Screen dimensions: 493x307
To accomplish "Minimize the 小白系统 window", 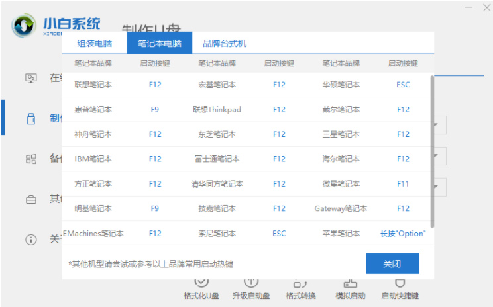I will [x=468, y=7].
